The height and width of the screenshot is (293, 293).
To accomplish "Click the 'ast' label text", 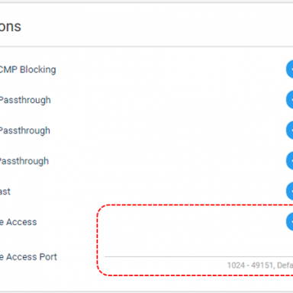I will click(5, 192).
